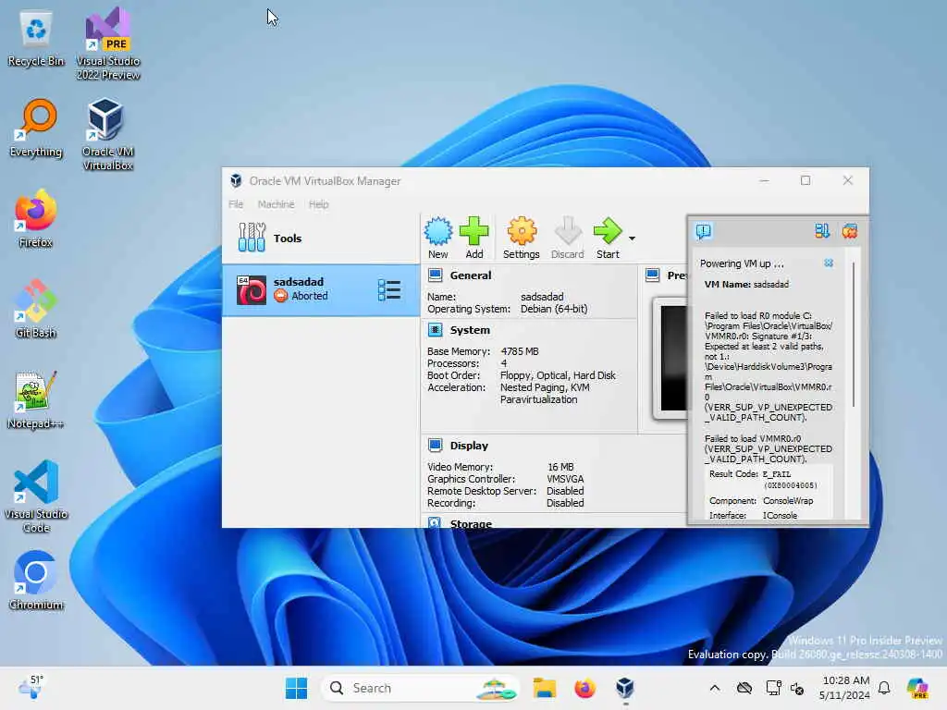Click the Discard saved state icon
This screenshot has height=710, width=947.
567,238
